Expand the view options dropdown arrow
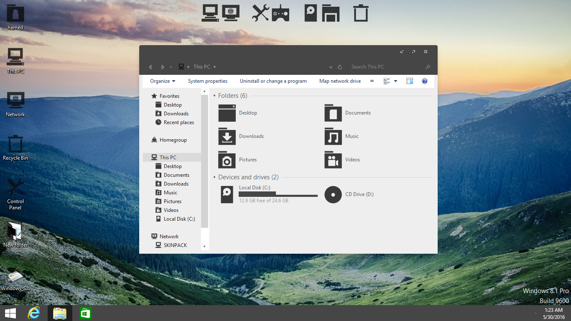Image resolution: width=571 pixels, height=321 pixels. coord(395,81)
